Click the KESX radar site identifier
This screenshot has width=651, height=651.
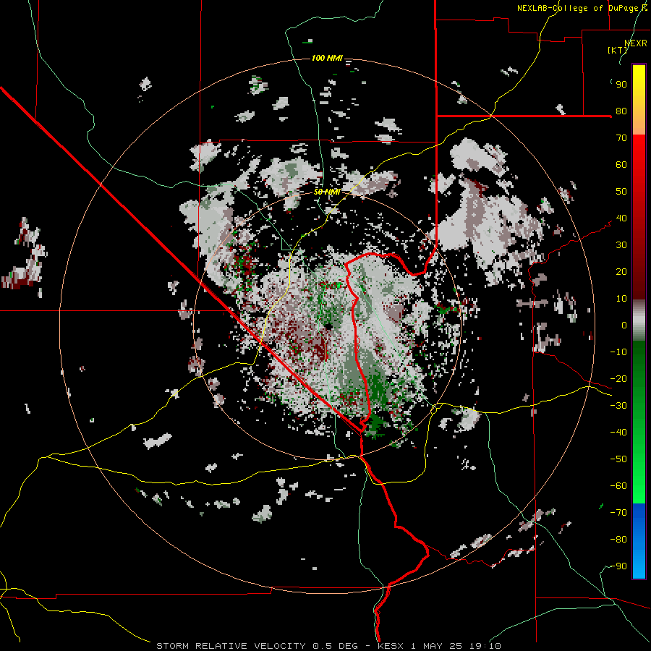click(x=391, y=646)
